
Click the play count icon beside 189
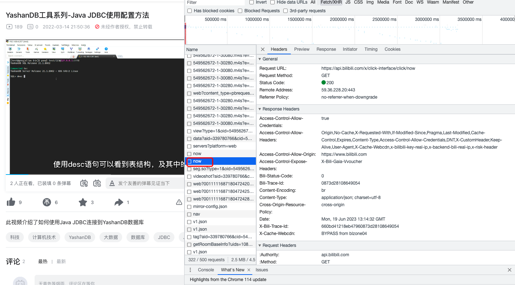(x=9, y=27)
